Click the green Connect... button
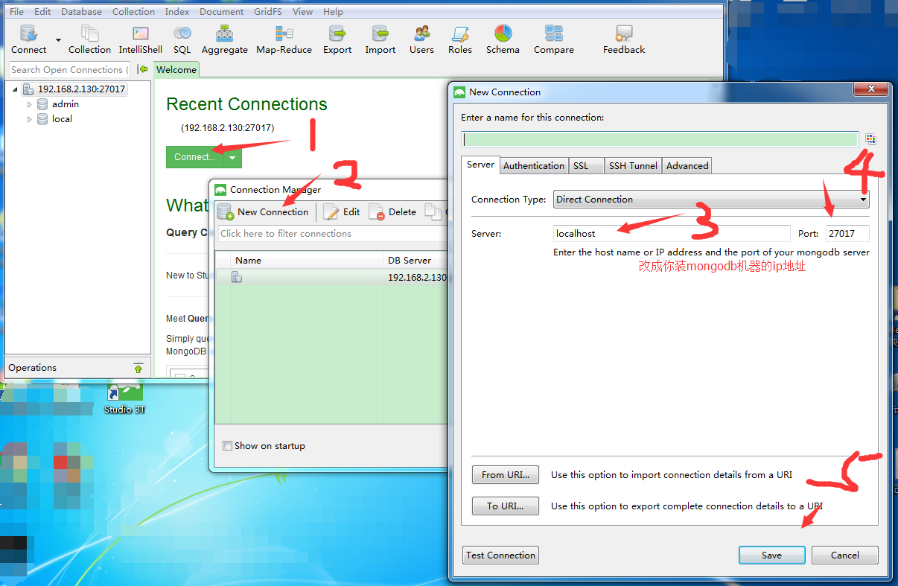898x586 pixels. 194,157
